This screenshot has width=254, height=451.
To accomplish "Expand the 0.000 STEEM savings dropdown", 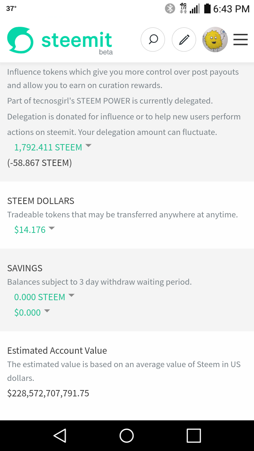I will click(x=71, y=296).
